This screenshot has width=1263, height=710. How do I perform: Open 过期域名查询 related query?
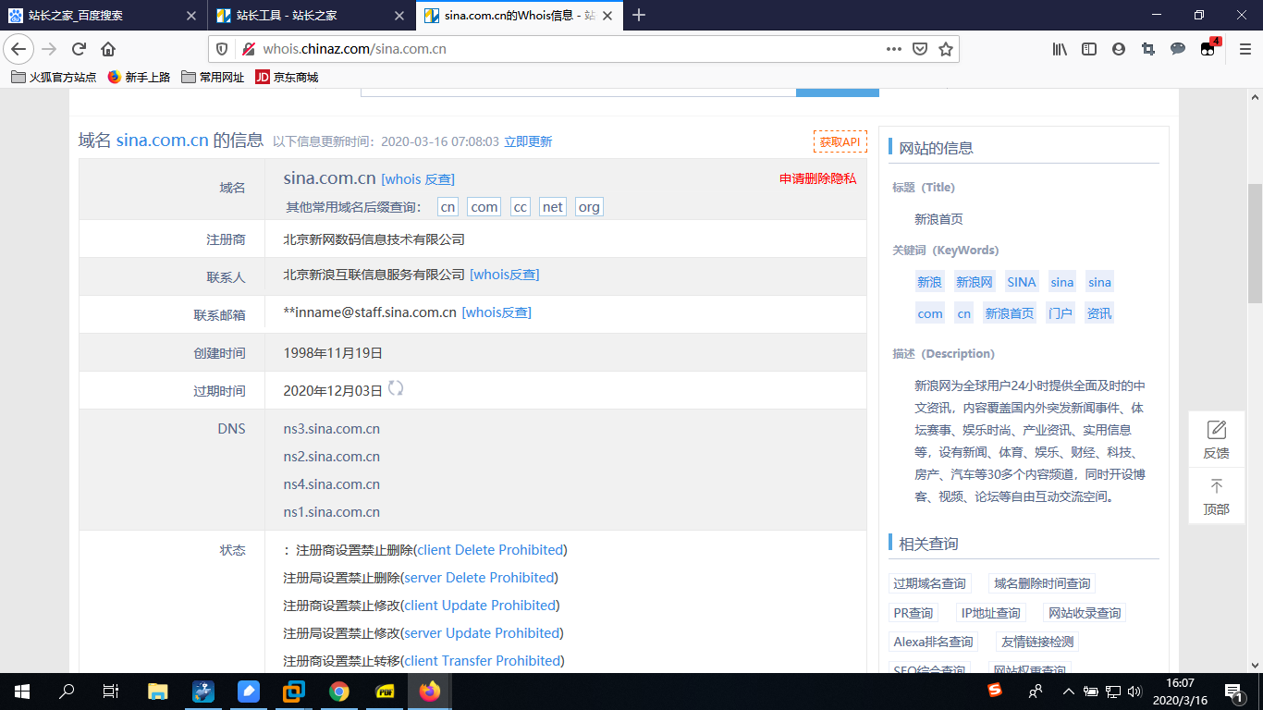[x=930, y=583]
